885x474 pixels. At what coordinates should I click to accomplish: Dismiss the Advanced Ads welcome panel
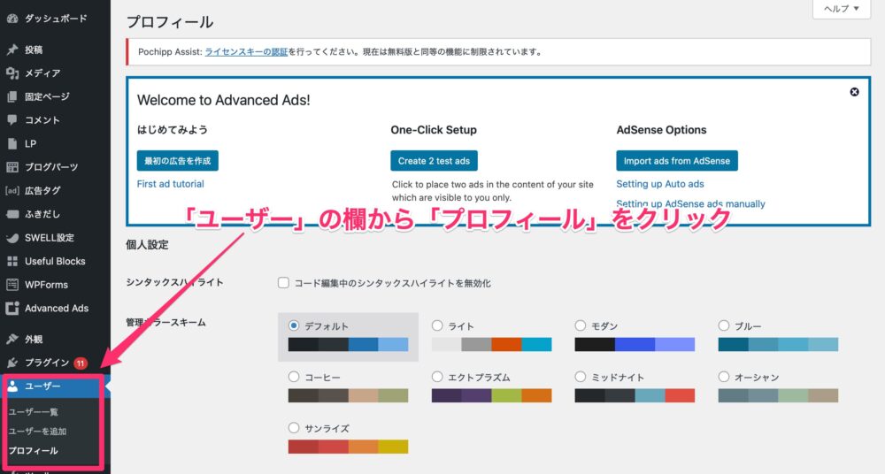(854, 92)
